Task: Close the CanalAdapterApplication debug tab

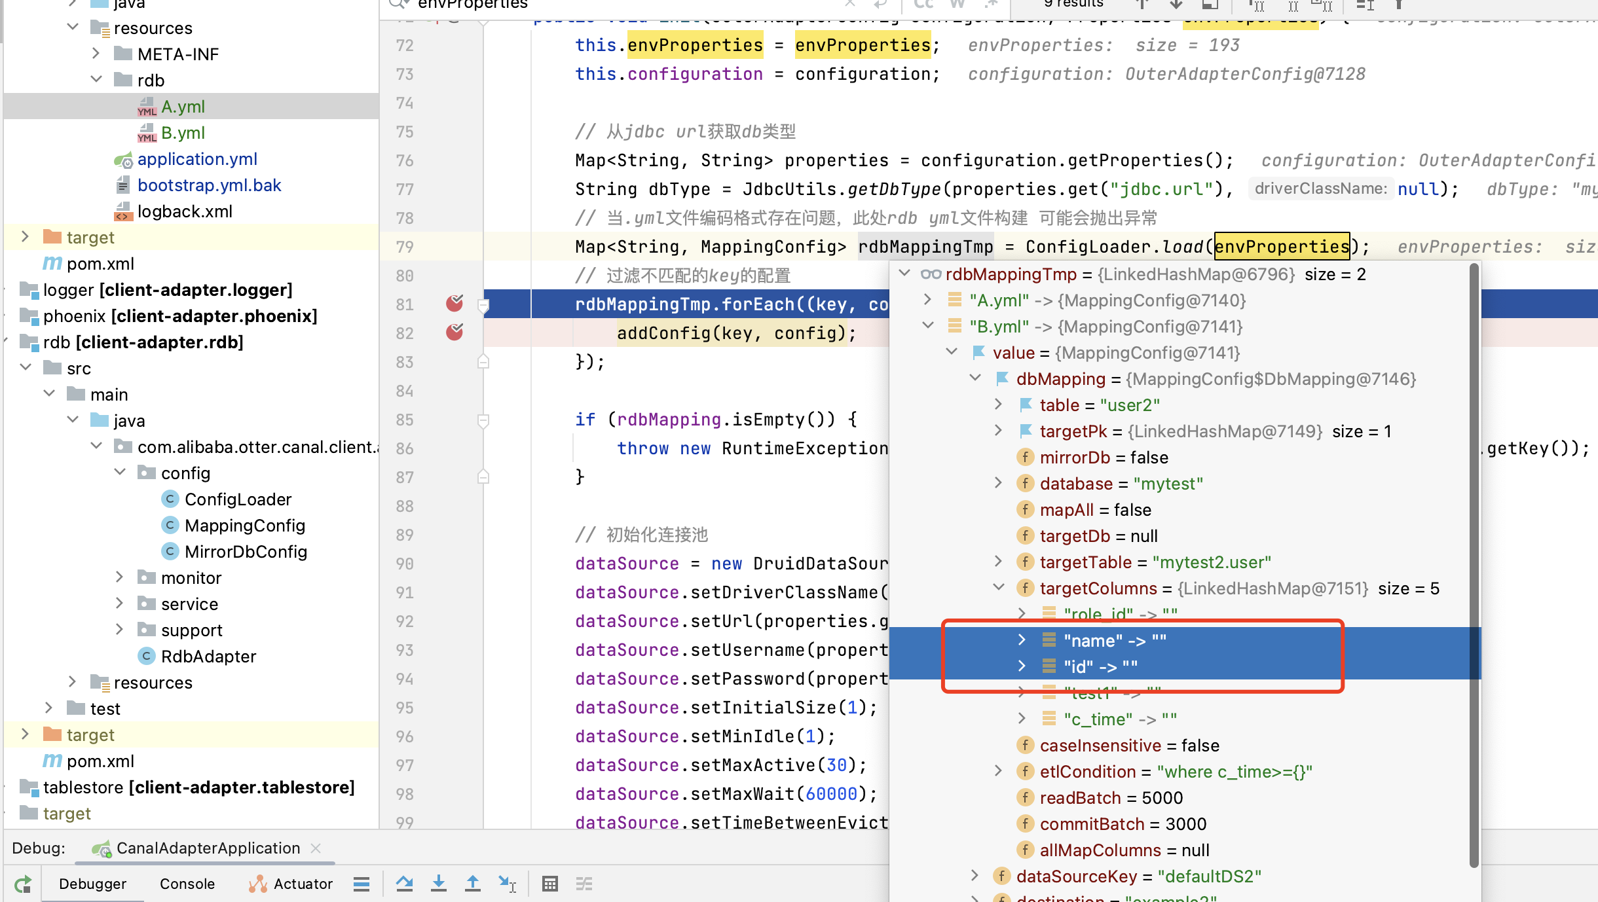Action: pos(316,848)
